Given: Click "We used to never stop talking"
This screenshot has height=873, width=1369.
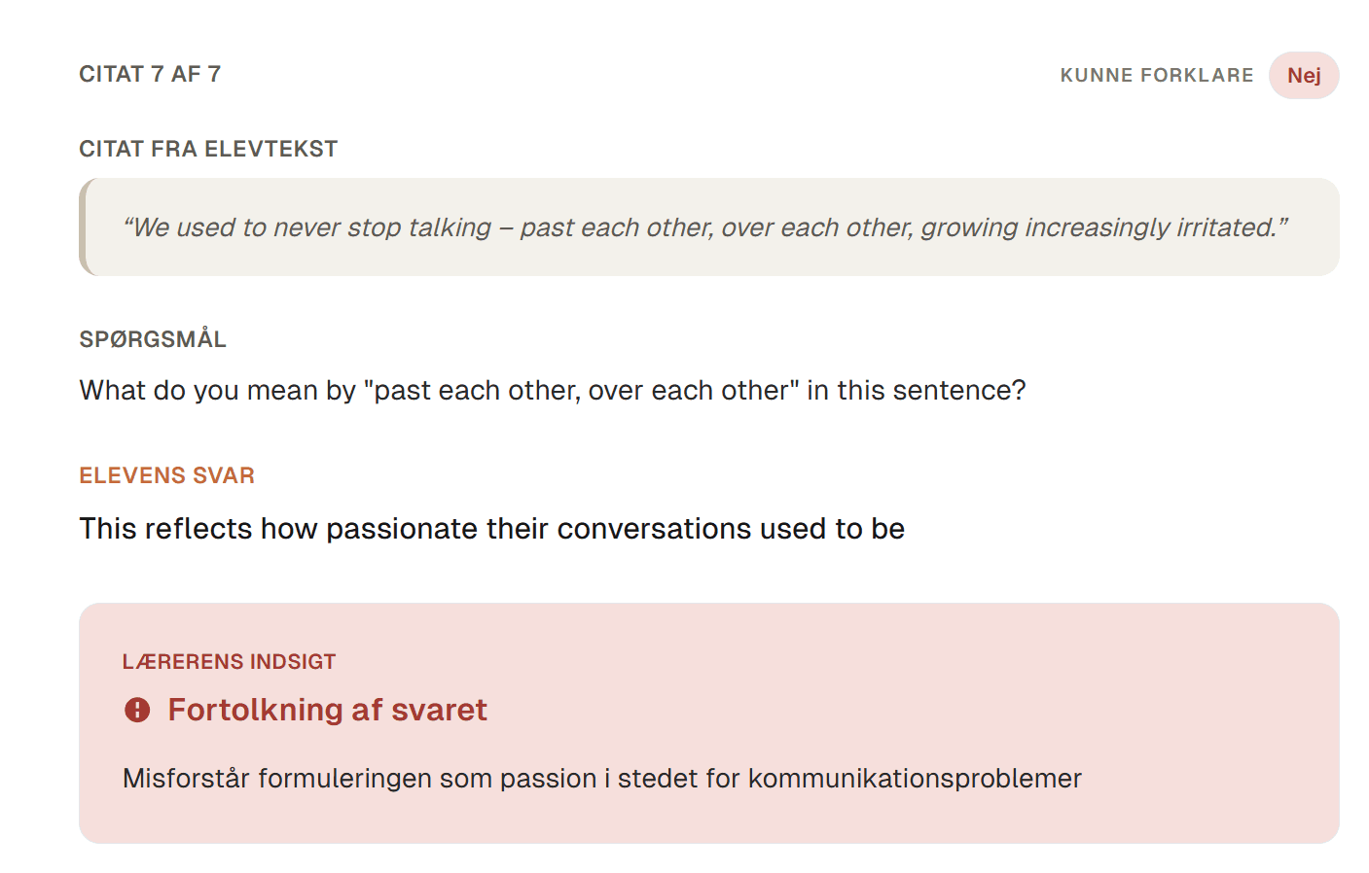Looking at the screenshot, I should (311, 227).
